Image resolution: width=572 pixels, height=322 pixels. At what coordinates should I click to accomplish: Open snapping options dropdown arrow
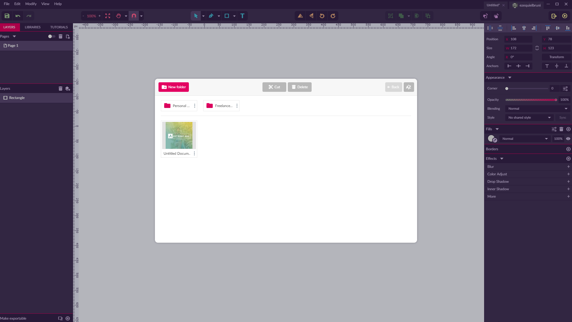coord(142,16)
